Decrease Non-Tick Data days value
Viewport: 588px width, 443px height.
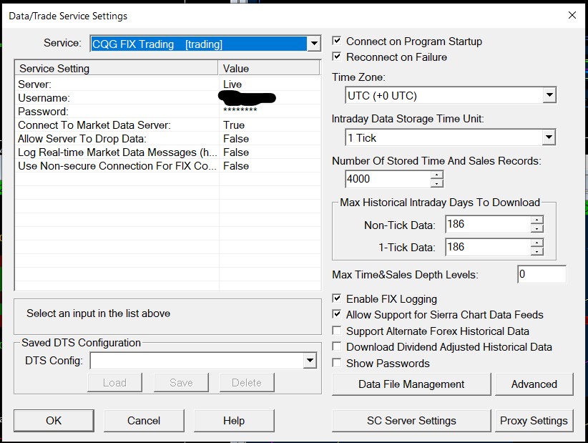click(537, 228)
